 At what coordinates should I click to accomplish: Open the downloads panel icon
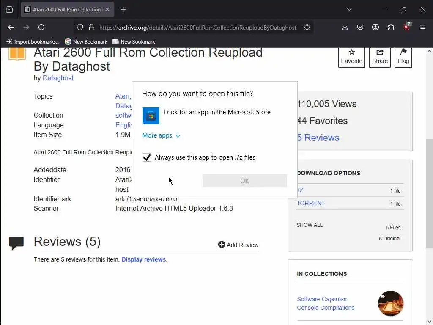tap(345, 27)
